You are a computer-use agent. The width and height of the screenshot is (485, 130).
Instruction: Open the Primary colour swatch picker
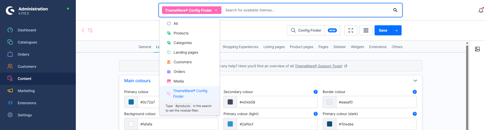pos(131,102)
